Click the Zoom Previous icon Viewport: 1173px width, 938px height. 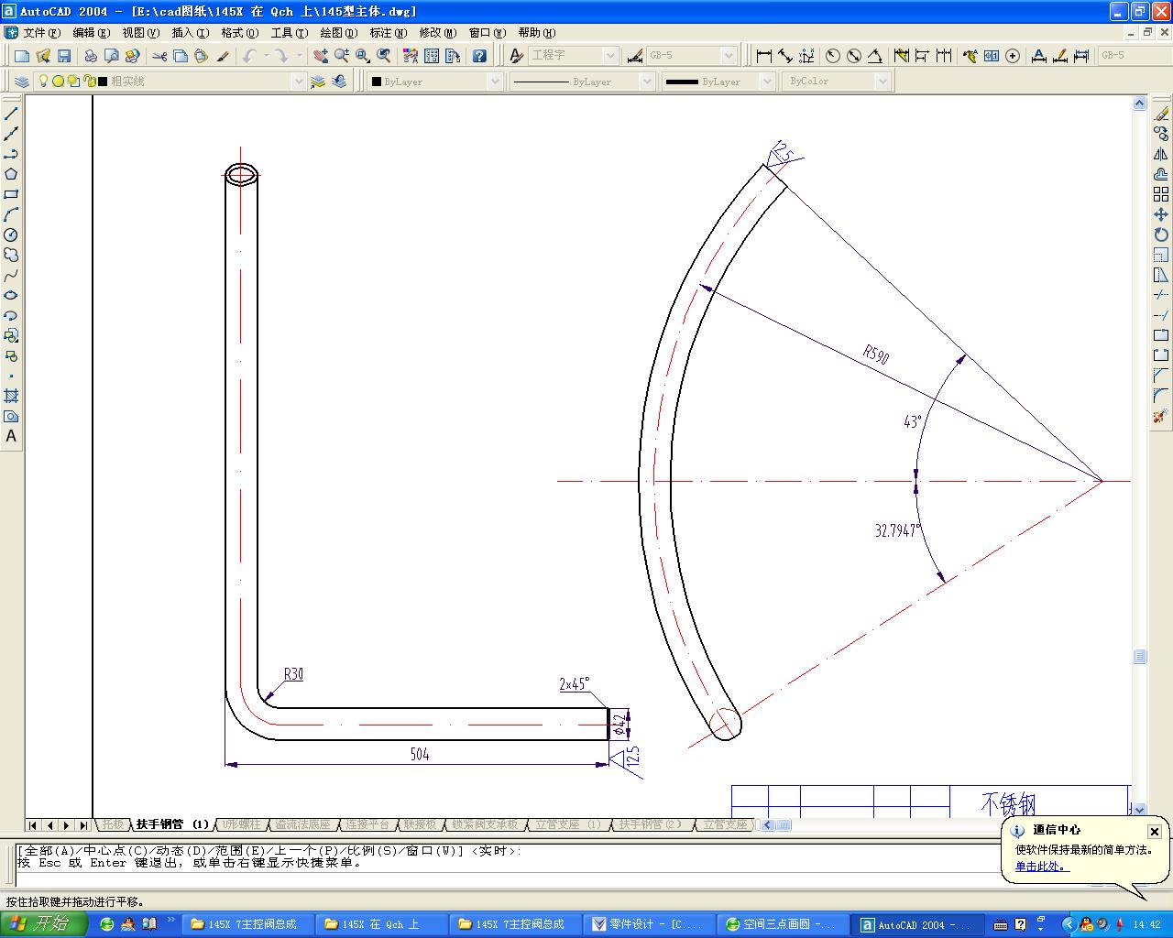coord(384,56)
